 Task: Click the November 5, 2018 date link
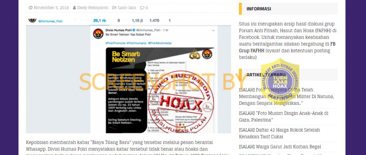pyautogui.click(x=52, y=8)
